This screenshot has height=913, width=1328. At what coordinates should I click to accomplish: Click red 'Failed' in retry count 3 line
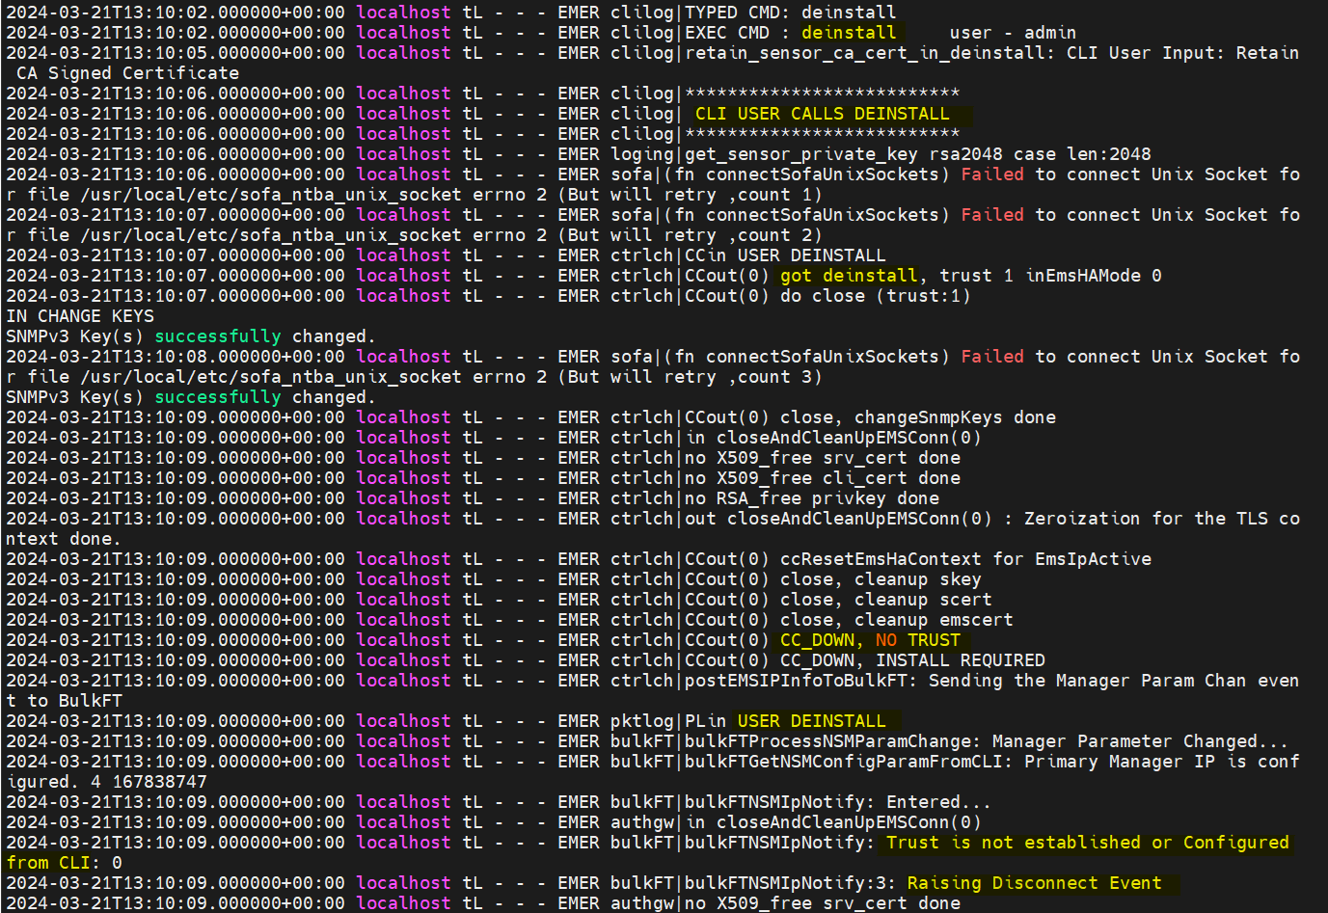coord(992,357)
